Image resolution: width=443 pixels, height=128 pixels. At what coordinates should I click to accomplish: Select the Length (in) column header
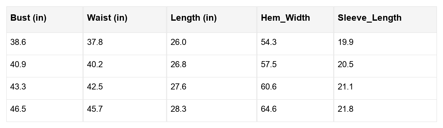pyautogui.click(x=194, y=18)
